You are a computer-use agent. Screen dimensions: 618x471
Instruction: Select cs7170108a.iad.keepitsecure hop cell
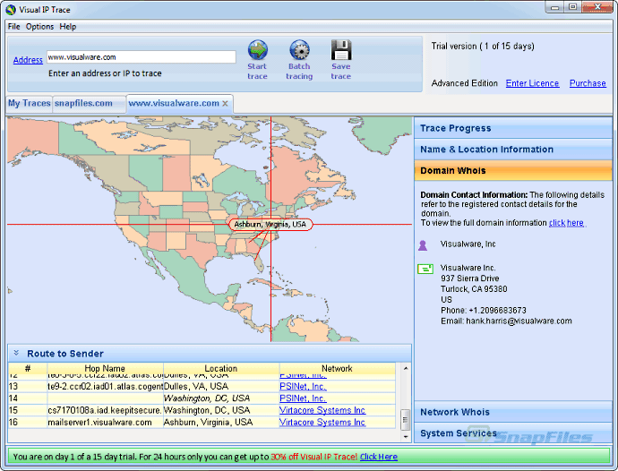(105, 410)
